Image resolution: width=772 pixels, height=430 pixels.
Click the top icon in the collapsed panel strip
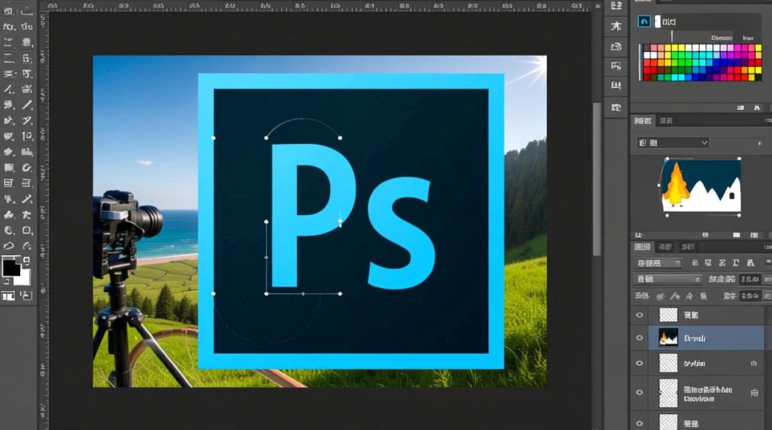tap(616, 6)
